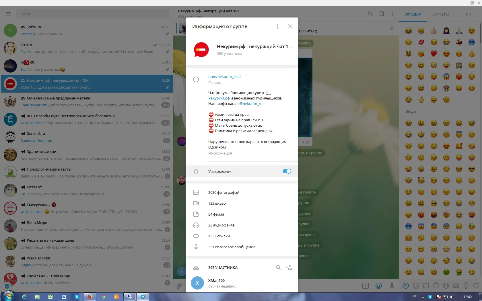Launch Skype from the taskbar
The height and width of the screenshot is (301, 482).
tap(77, 297)
